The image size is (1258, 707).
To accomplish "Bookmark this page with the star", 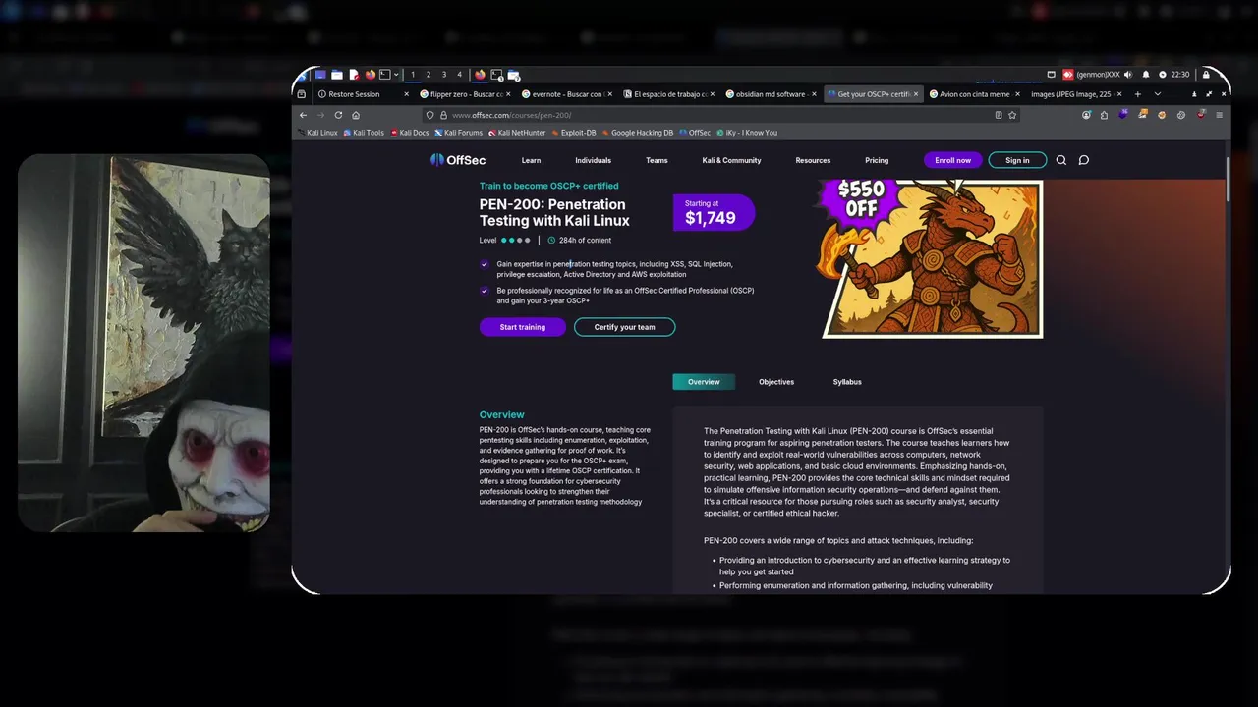I will pyautogui.click(x=1012, y=115).
